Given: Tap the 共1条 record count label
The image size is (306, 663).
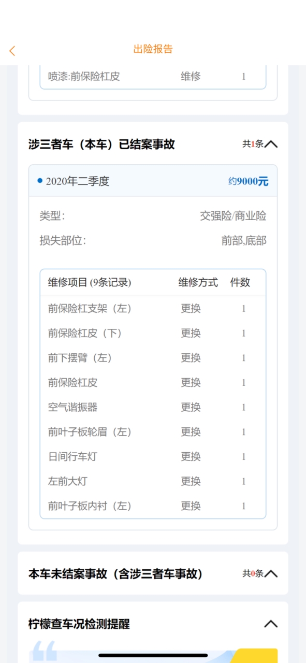Looking at the screenshot, I should tap(253, 144).
